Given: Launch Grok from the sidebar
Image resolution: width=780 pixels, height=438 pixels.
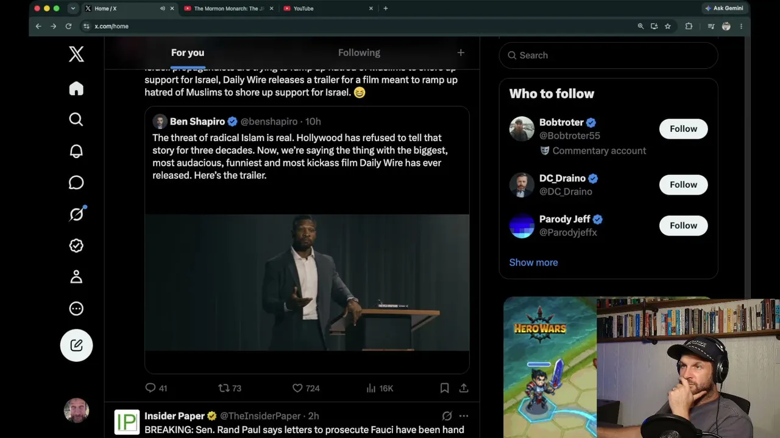Looking at the screenshot, I should (76, 214).
